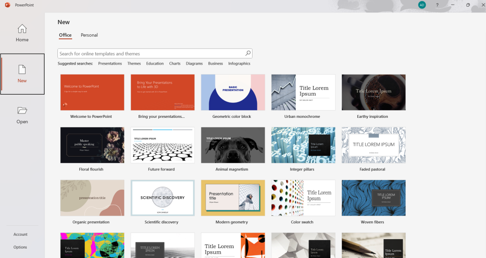Search suggested term Themes
486x258 pixels.
(x=134, y=63)
